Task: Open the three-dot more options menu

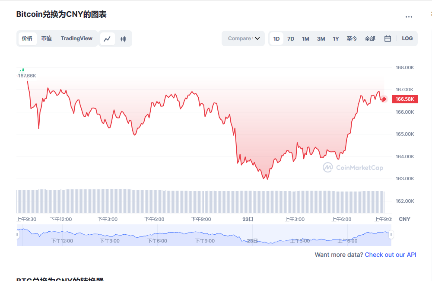Action: 409,17
